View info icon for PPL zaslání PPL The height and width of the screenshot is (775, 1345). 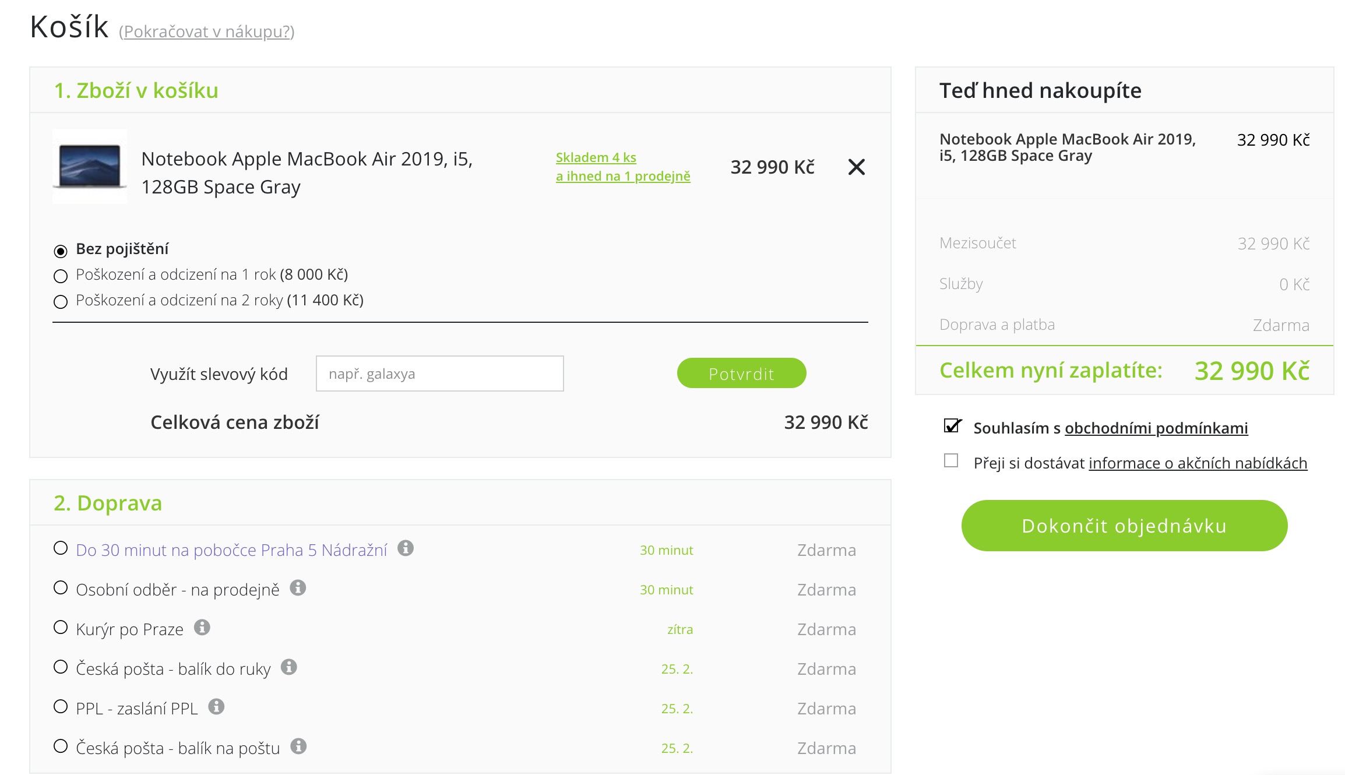(217, 707)
